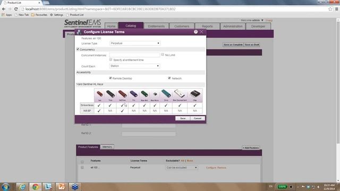
Task: Select the red NetTime key image
Action: pos(122,94)
